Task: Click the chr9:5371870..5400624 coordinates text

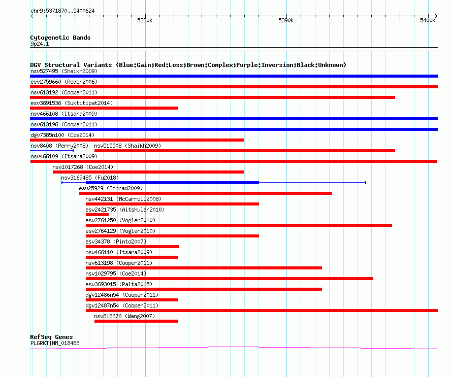Action: pyautogui.click(x=62, y=11)
